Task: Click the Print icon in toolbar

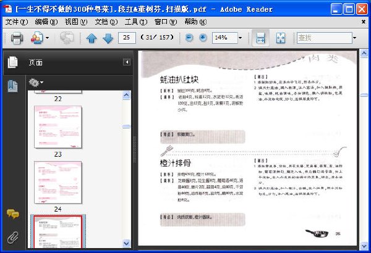Action: point(17,38)
